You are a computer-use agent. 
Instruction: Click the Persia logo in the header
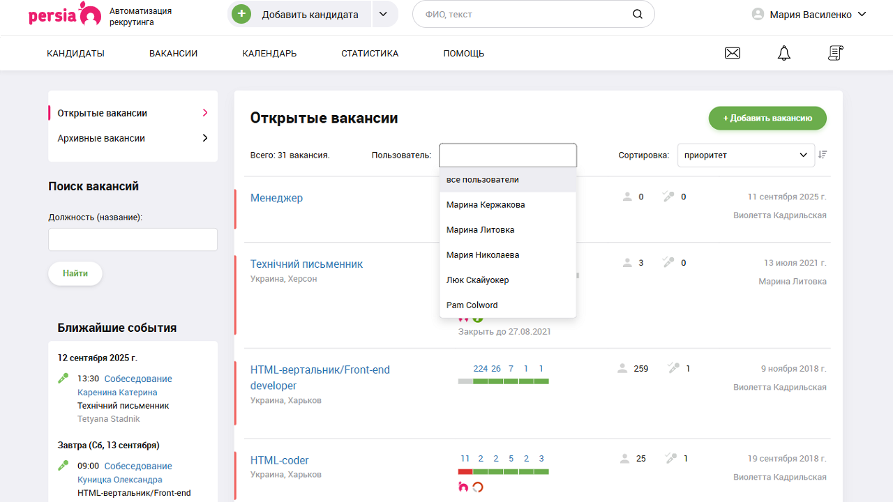coord(63,14)
